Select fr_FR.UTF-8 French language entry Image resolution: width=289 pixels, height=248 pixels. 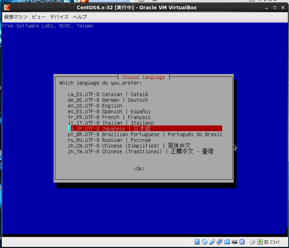[109, 117]
